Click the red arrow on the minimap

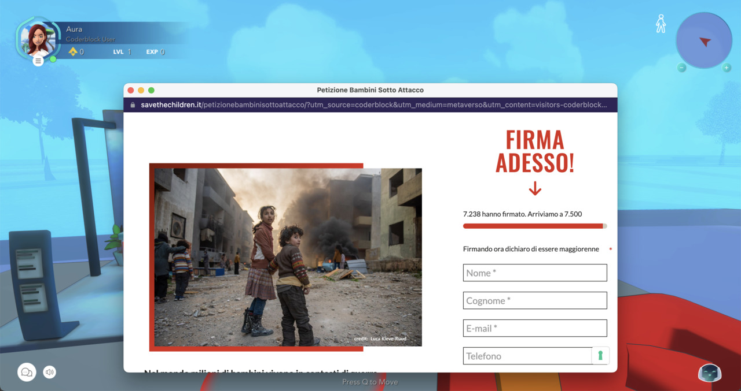click(x=705, y=42)
